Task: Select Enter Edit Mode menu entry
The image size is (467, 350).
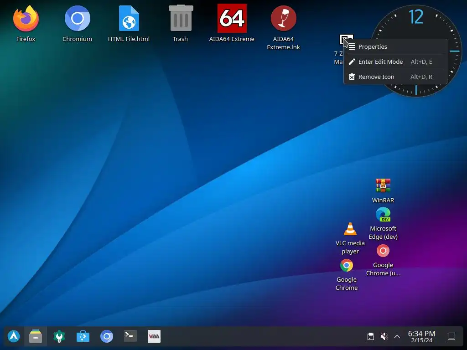Action: click(x=395, y=62)
